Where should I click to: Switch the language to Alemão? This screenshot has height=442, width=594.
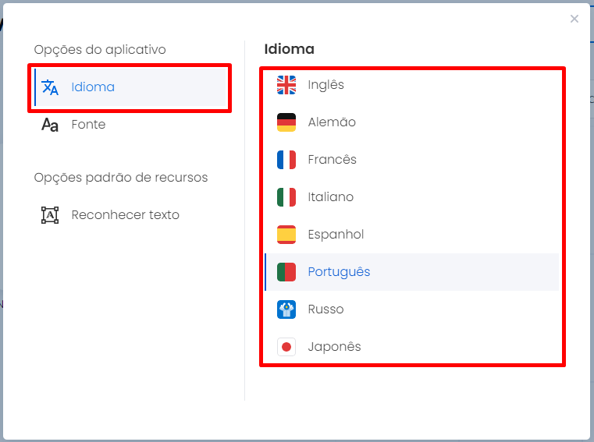click(x=412, y=122)
